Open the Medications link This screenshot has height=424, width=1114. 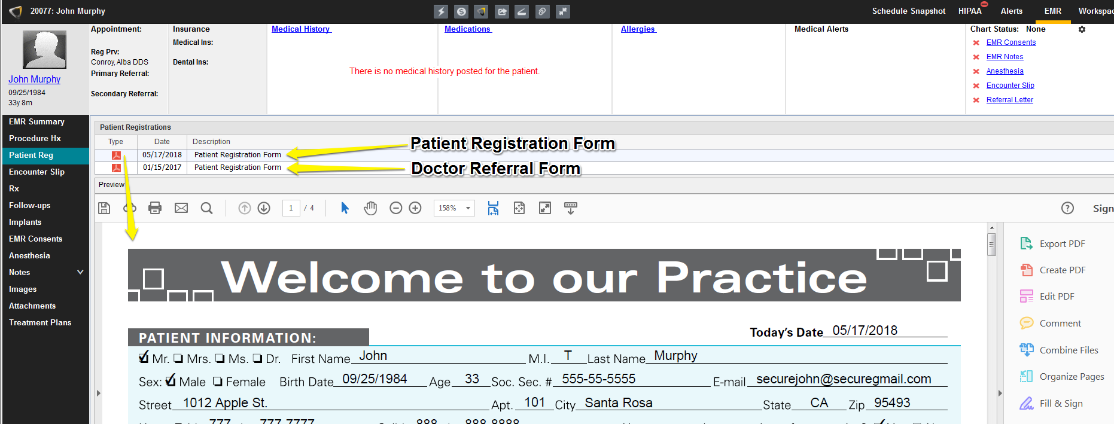point(468,29)
